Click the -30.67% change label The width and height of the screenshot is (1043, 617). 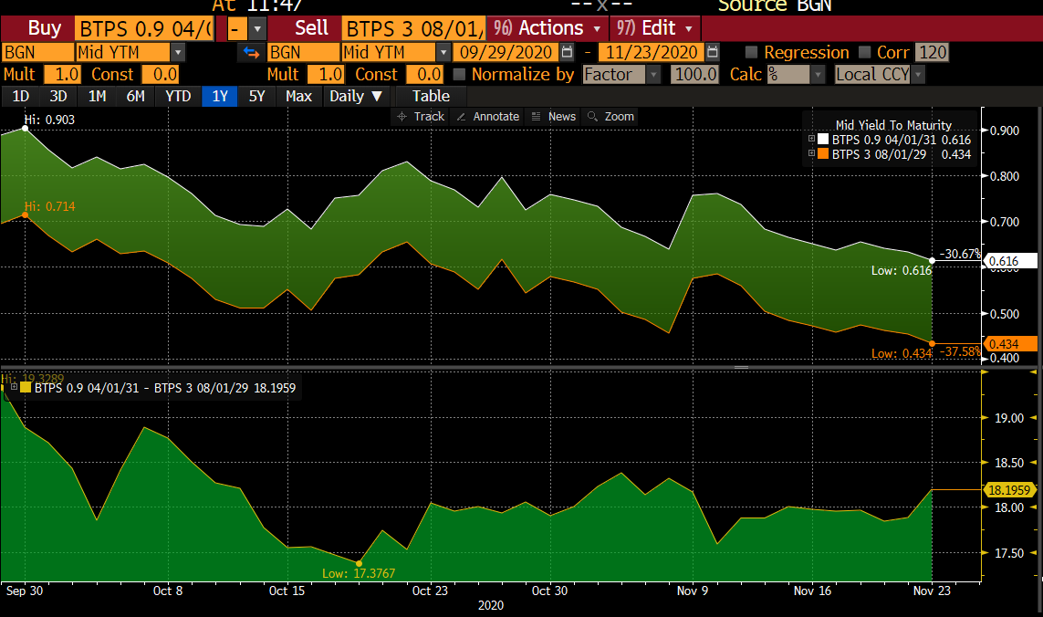[x=959, y=254]
